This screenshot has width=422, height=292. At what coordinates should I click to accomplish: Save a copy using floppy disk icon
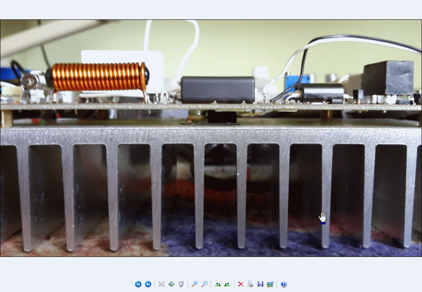coord(260,284)
